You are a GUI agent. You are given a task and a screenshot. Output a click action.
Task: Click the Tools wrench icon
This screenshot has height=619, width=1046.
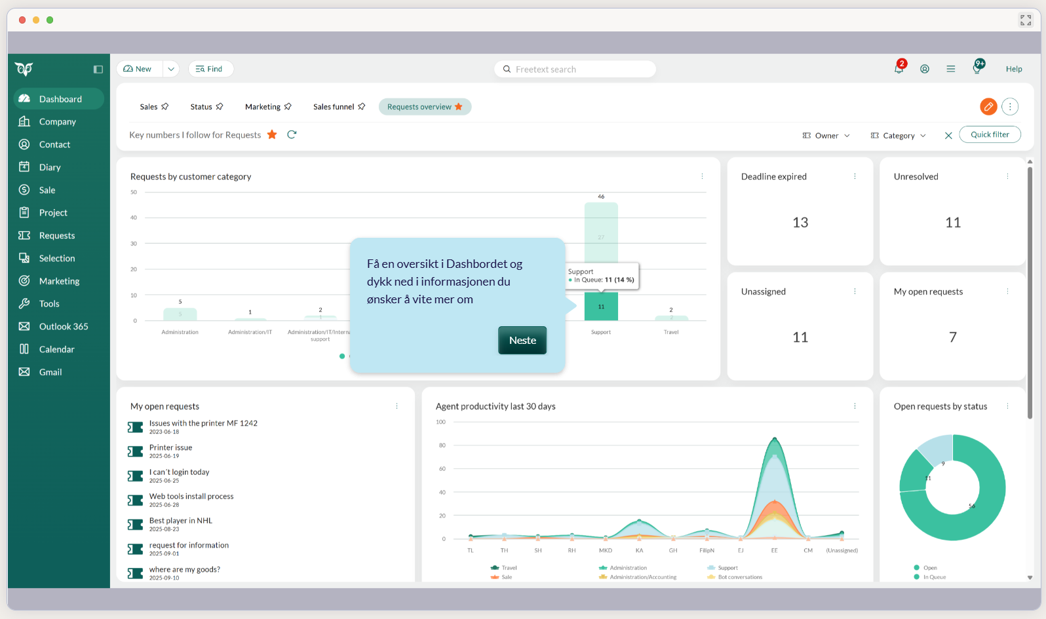click(x=24, y=303)
